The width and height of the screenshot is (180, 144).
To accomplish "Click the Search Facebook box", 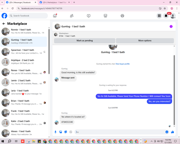I will point(28,16).
